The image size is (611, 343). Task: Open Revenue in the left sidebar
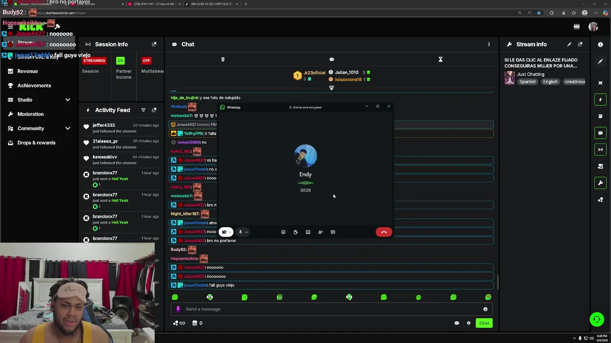[x=28, y=71]
